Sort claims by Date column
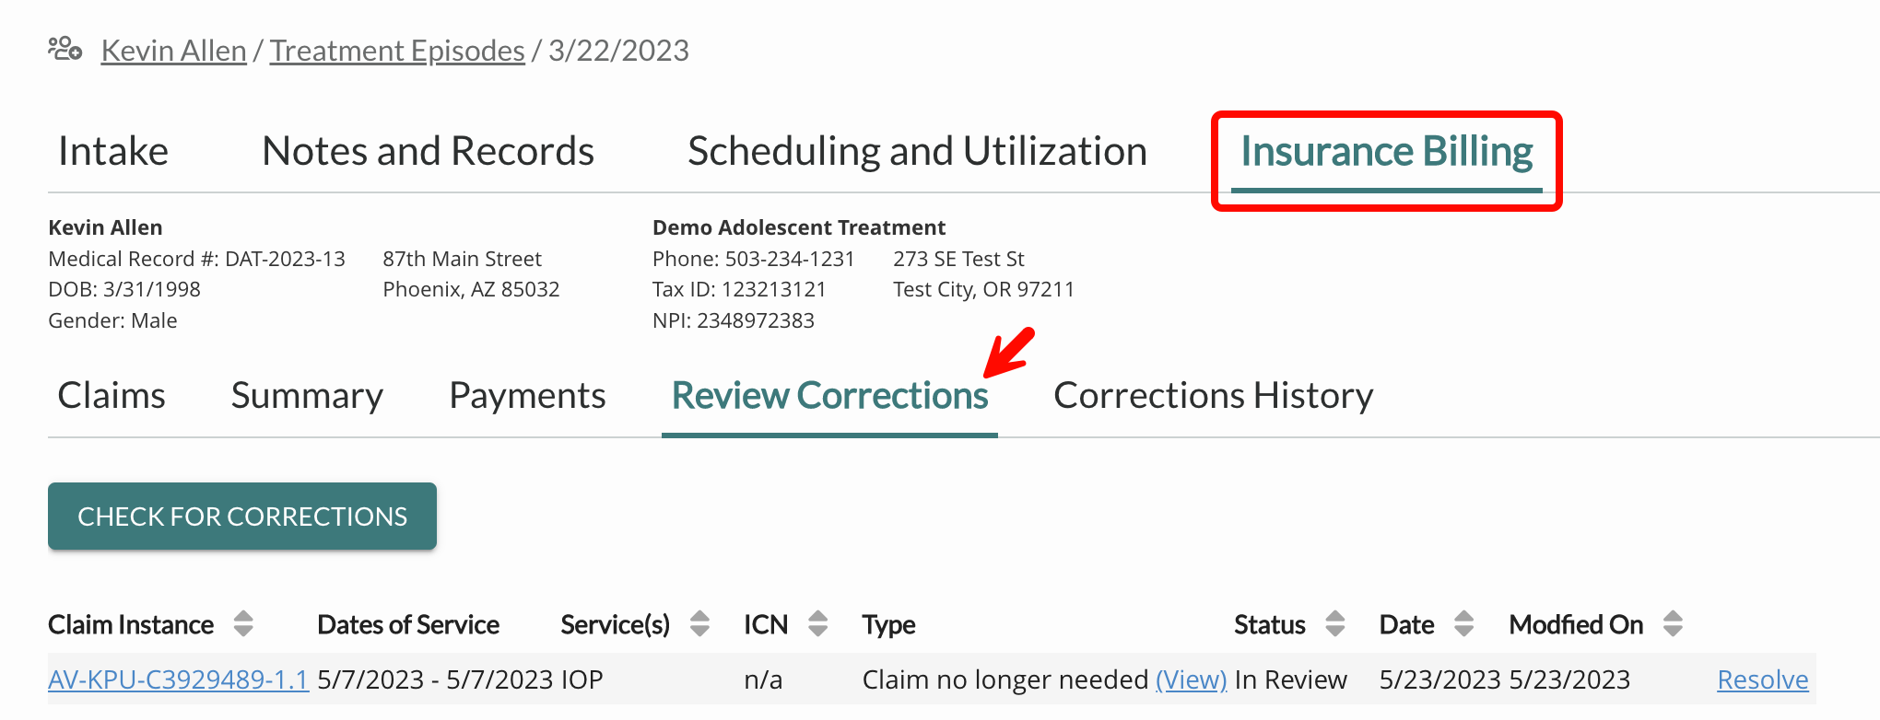 click(1465, 624)
